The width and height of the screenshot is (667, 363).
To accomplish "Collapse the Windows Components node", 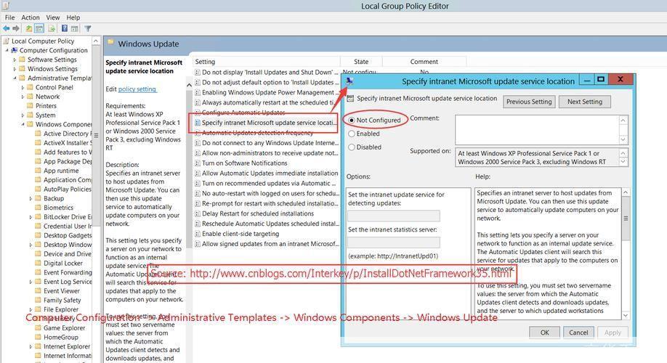I will click(x=23, y=125).
